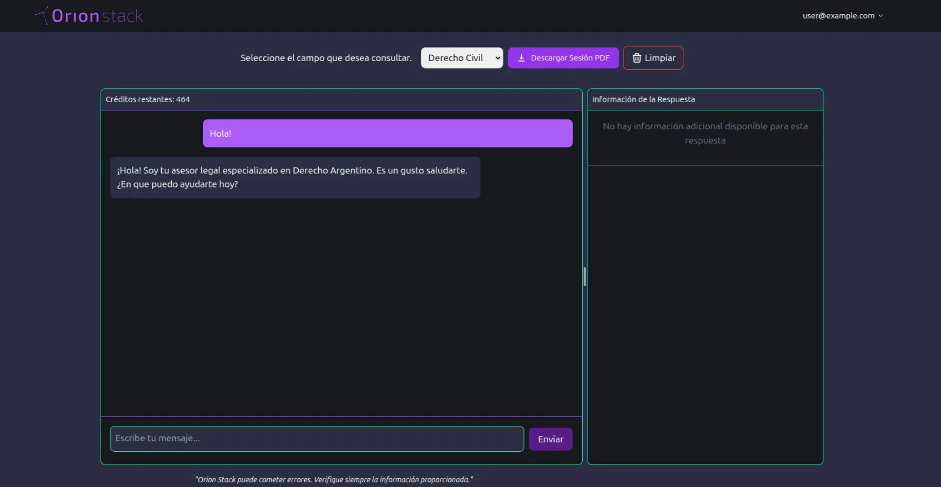Click the assistant's Derecho Argentino reply message

coord(295,177)
